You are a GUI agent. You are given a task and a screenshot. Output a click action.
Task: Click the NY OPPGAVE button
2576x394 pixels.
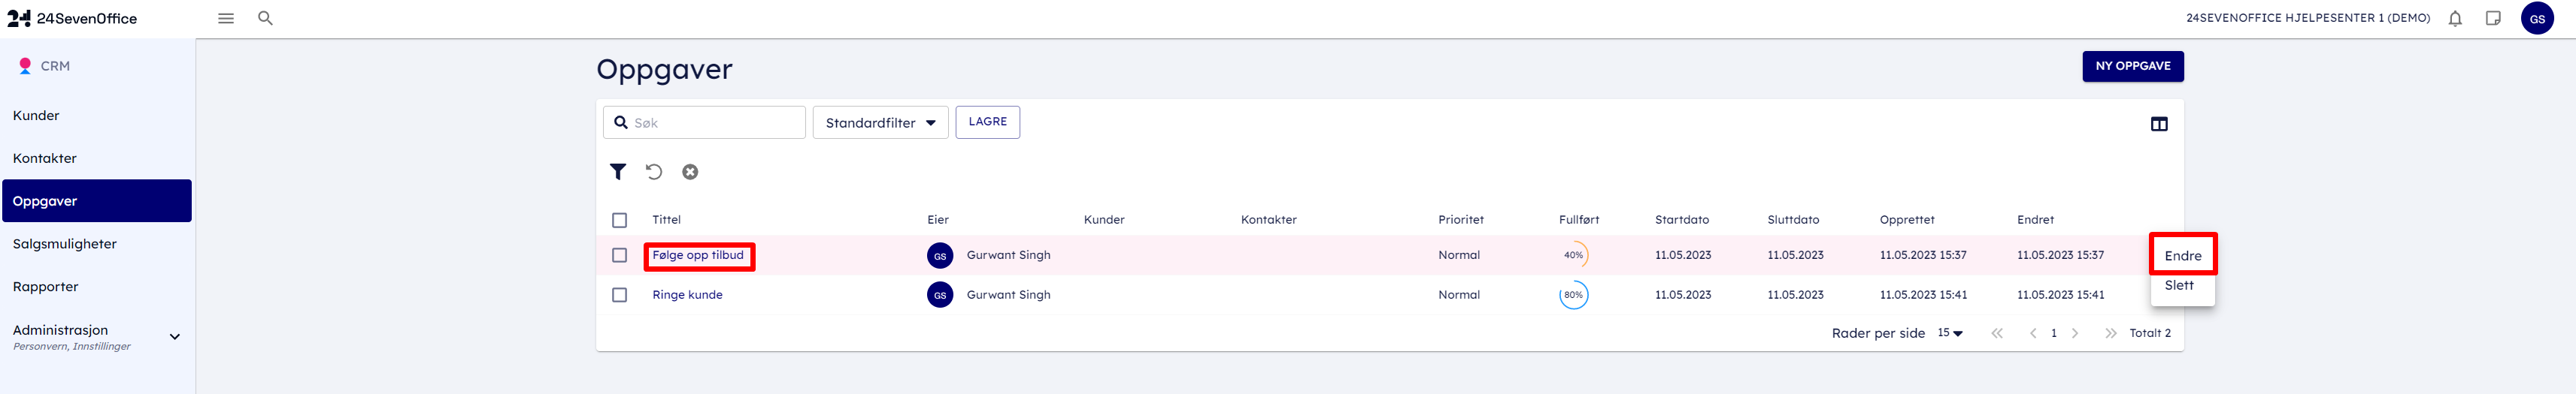[2132, 67]
